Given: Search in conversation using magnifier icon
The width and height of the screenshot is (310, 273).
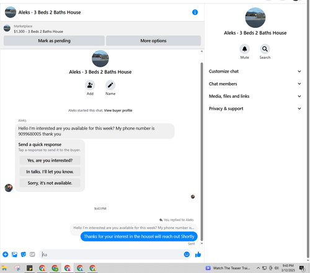Looking at the screenshot, I should [x=265, y=49].
